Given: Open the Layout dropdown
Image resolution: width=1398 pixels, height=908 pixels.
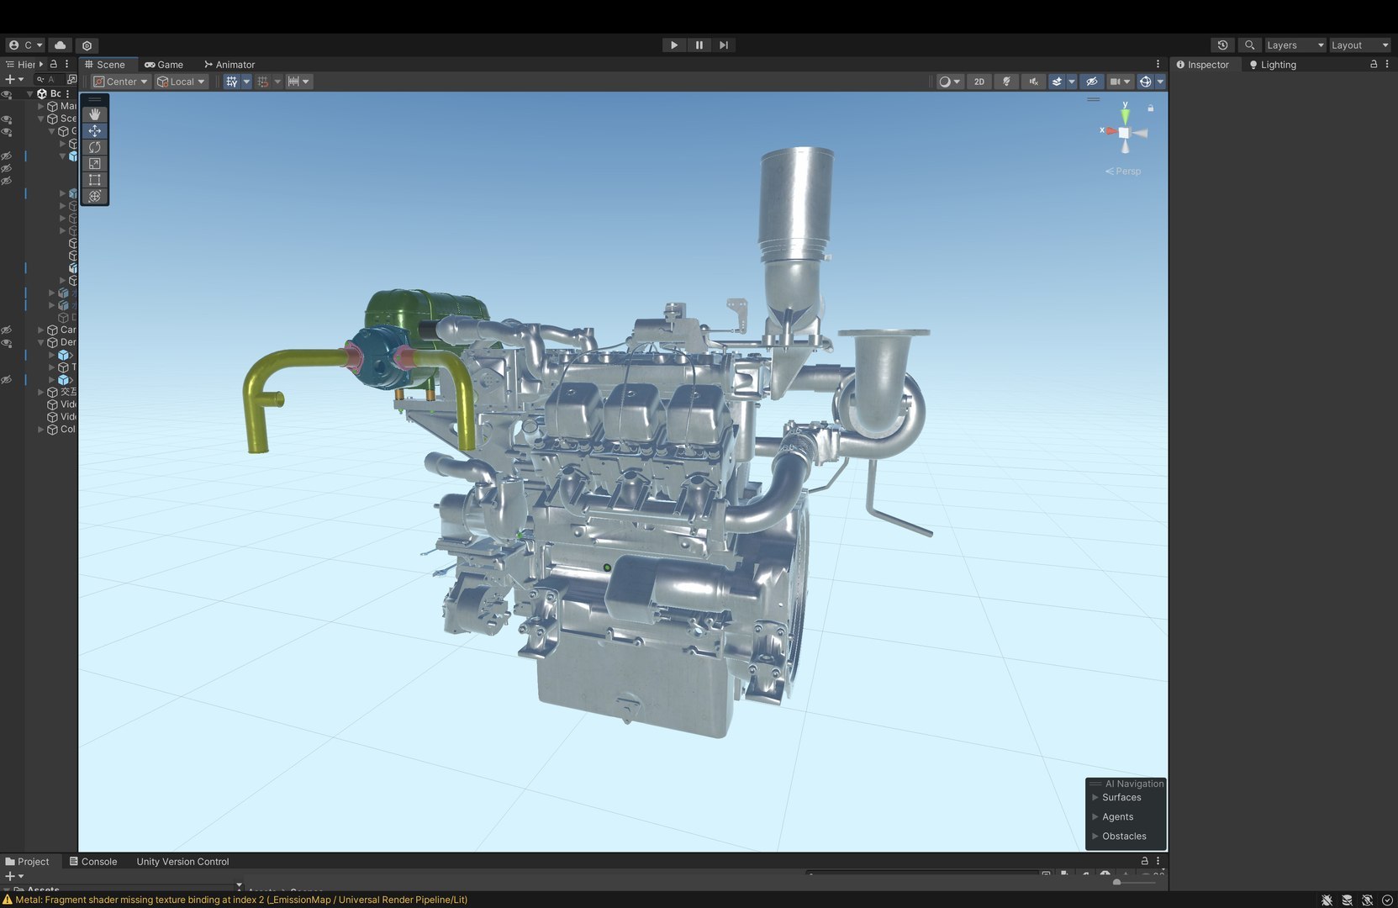Looking at the screenshot, I should (x=1359, y=45).
